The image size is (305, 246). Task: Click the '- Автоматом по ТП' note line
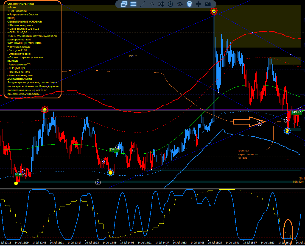pyautogui.click(x=19, y=65)
